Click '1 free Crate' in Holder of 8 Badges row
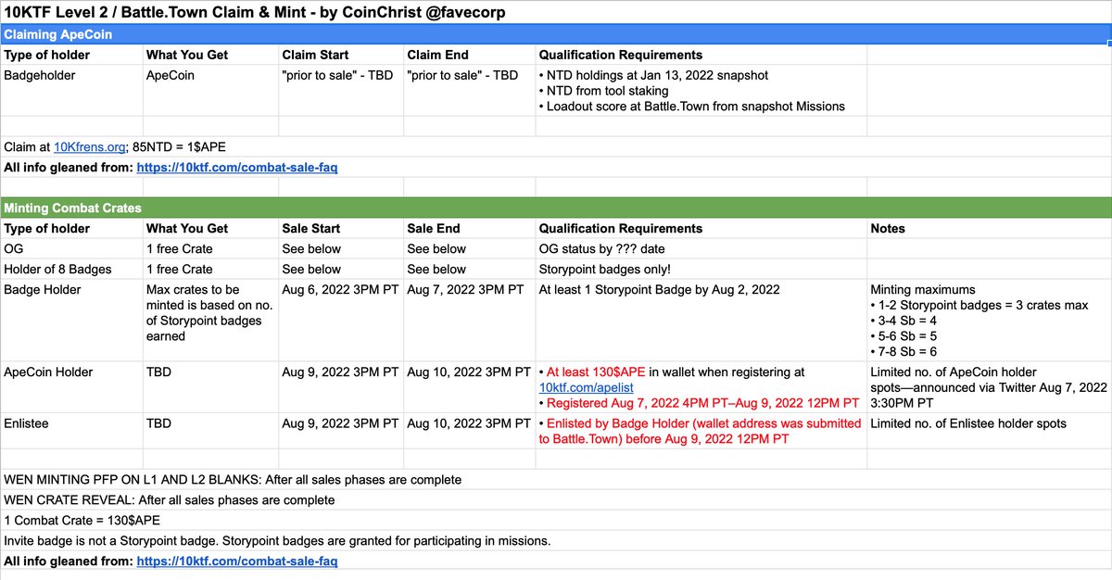Screen dimensions: 1112x580 (x=210, y=270)
